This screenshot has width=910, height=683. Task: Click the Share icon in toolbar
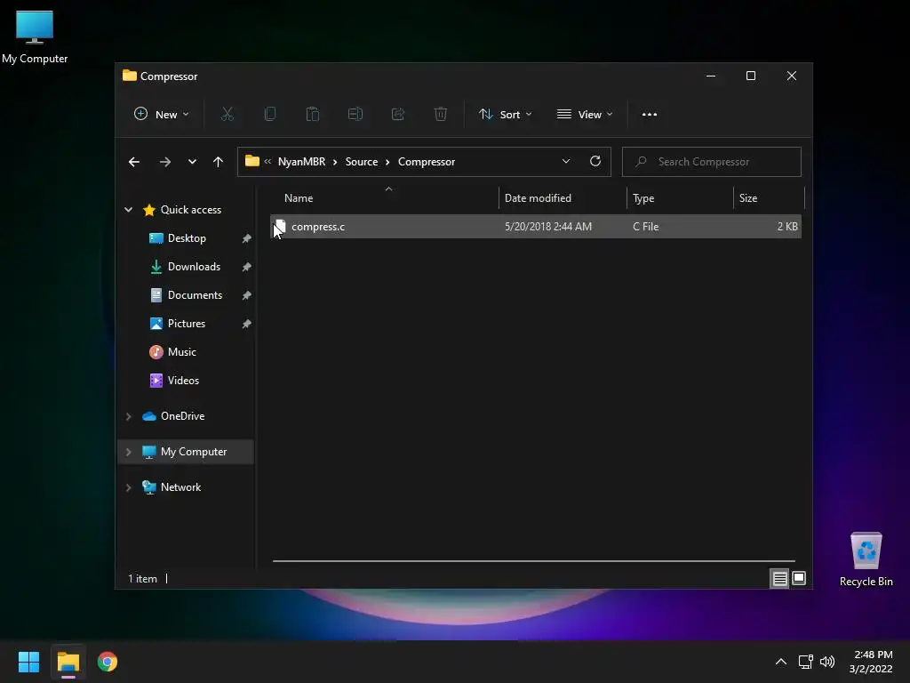coord(398,115)
